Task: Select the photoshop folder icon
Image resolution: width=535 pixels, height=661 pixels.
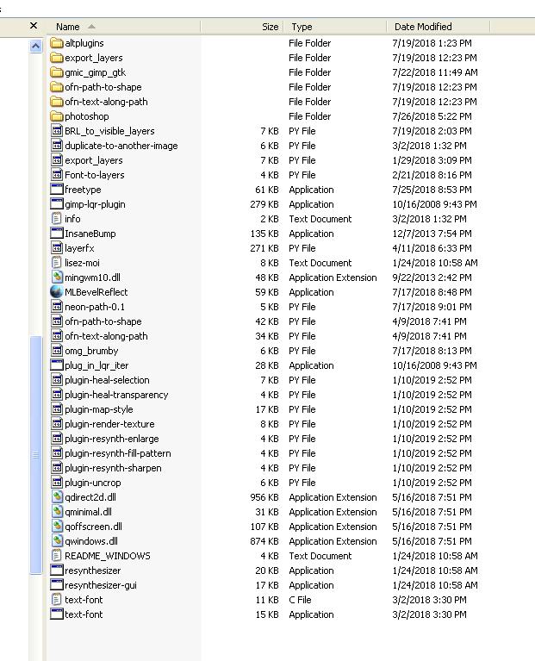Action: [57, 116]
